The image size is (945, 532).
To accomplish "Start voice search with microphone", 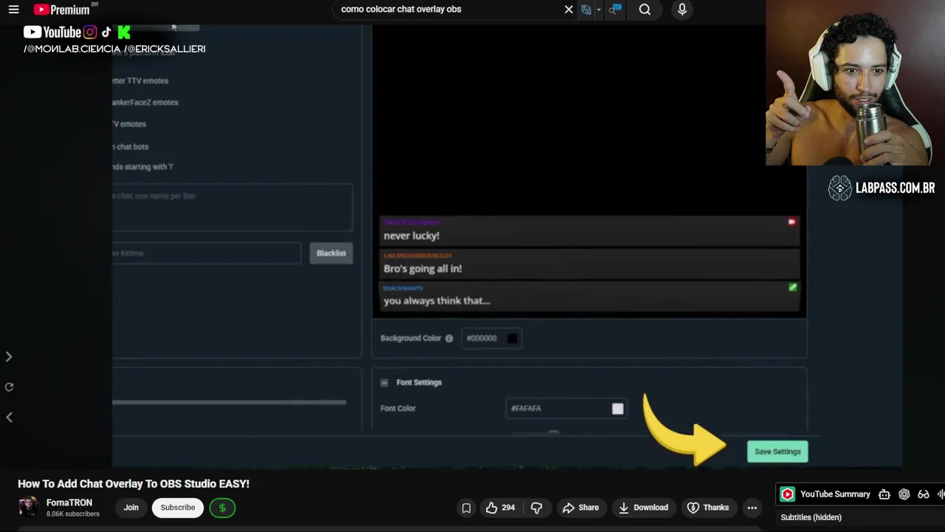I will tap(682, 10).
